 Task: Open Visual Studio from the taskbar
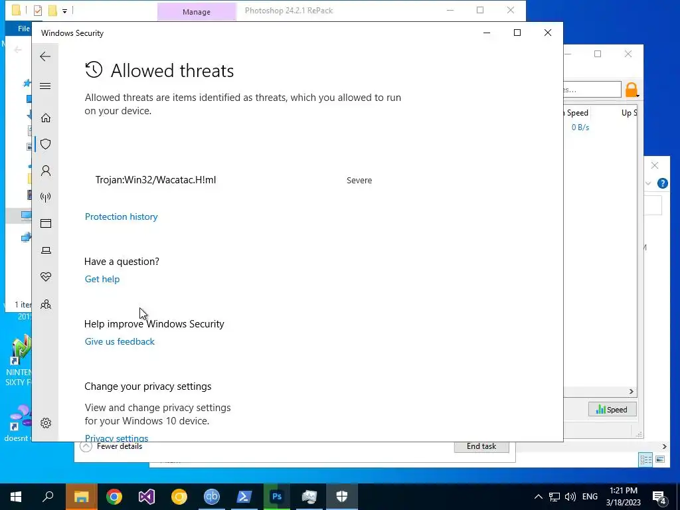[x=147, y=497]
